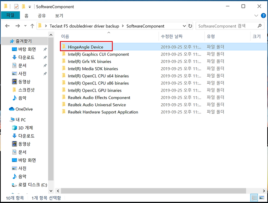Viewport: 268px width, 203px height.
Task: Open 바탕 화면 under 내 PC
Action: tap(27, 160)
